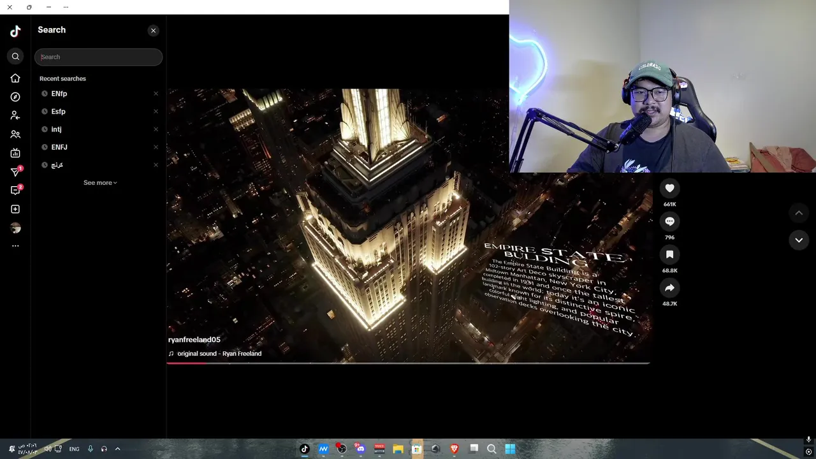Open the profile avatar in sidebar
This screenshot has width=816, height=459.
coord(15,228)
